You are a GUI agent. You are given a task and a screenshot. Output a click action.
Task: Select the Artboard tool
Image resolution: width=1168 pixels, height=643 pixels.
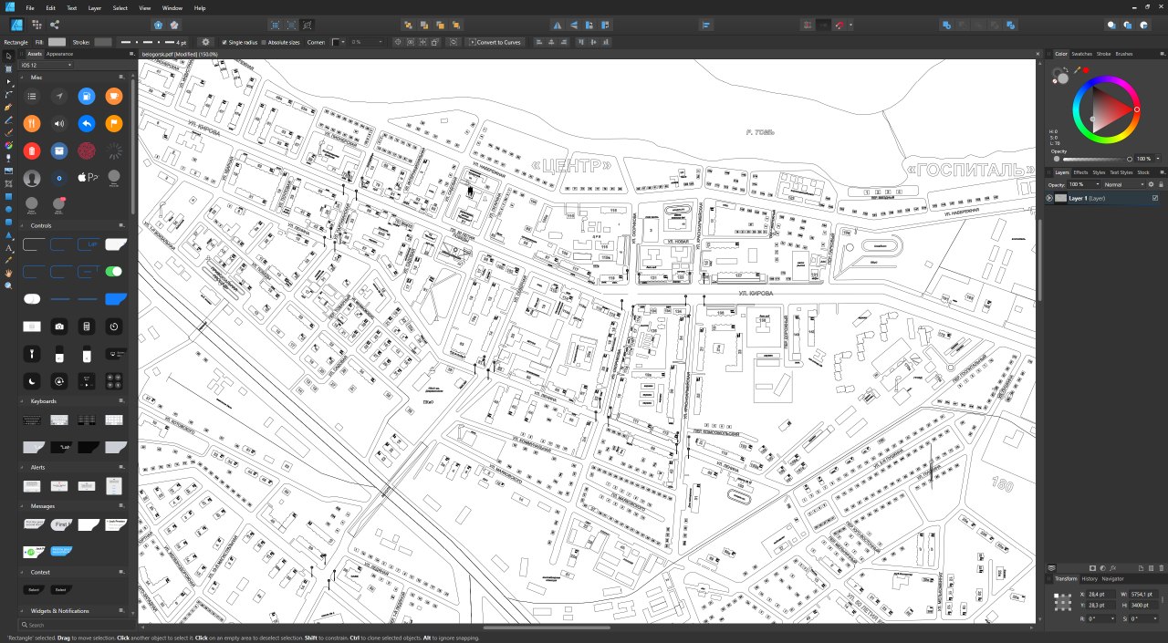click(x=9, y=68)
